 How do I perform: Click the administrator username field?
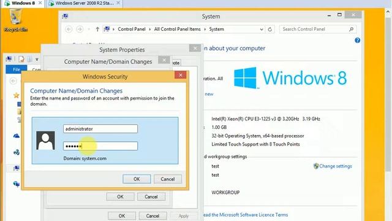(100, 129)
